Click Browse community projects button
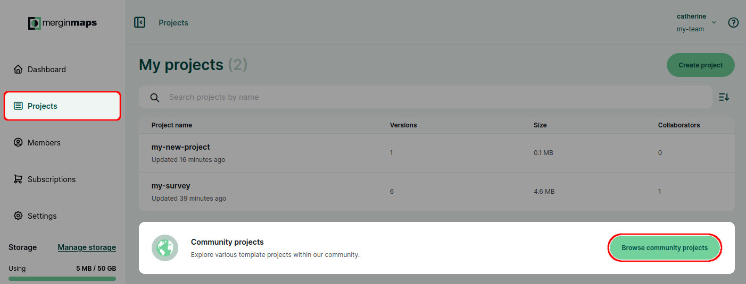 tap(665, 248)
